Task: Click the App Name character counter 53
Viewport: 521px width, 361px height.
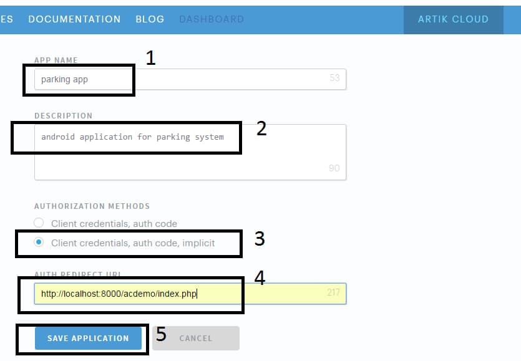Action: [x=334, y=79]
